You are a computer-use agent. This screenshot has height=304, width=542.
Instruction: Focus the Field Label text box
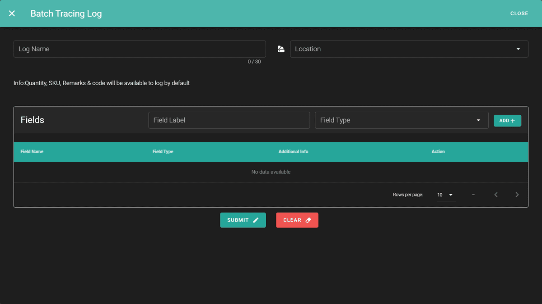pyautogui.click(x=229, y=120)
